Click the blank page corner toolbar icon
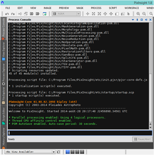154x155 pixels. point(117,14)
